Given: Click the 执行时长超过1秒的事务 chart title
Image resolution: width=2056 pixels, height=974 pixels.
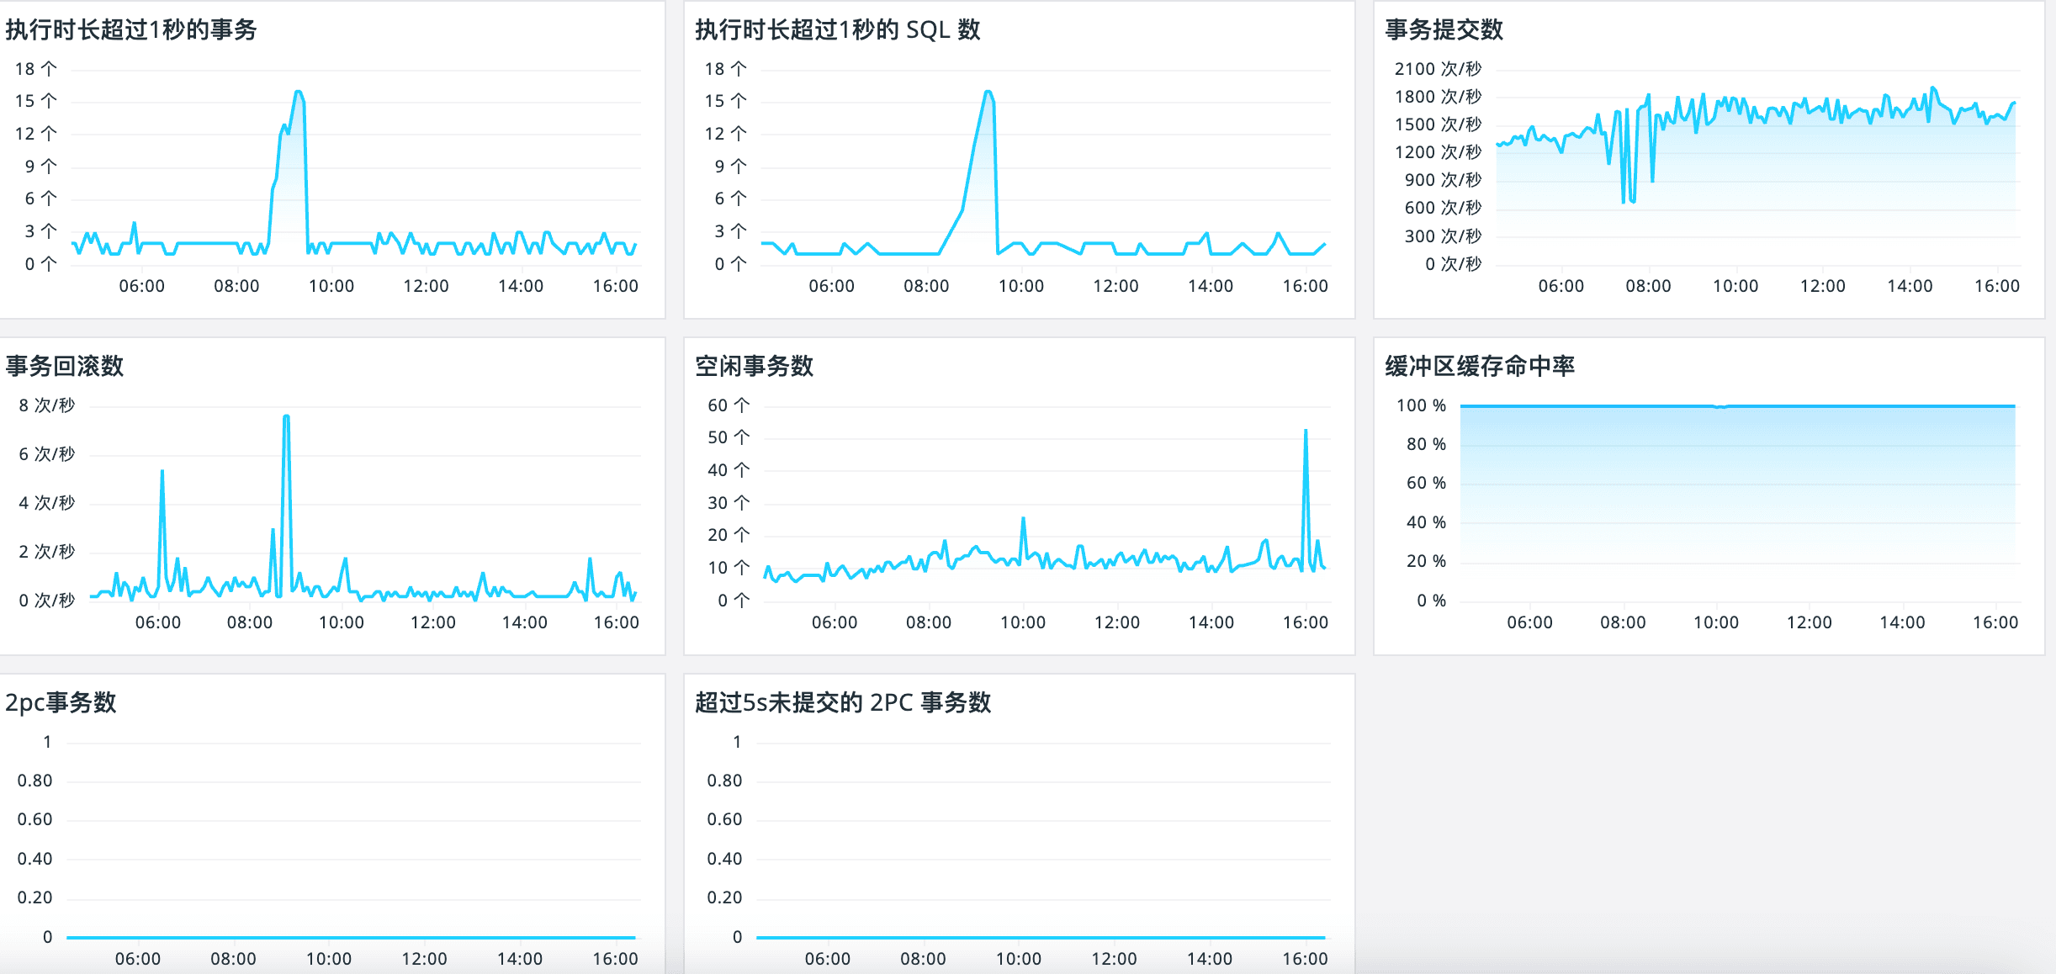Looking at the screenshot, I should pyautogui.click(x=131, y=29).
